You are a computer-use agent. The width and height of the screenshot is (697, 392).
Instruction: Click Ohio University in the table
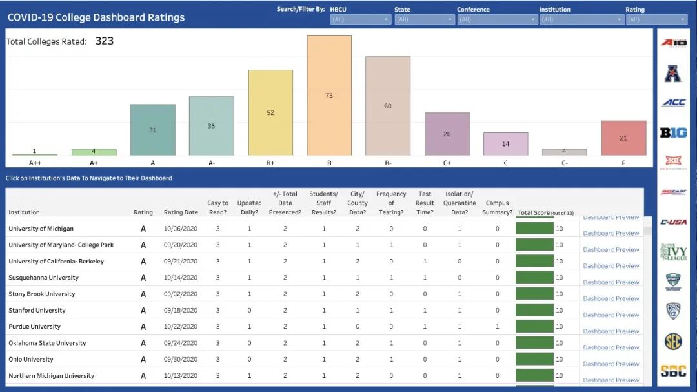click(31, 359)
